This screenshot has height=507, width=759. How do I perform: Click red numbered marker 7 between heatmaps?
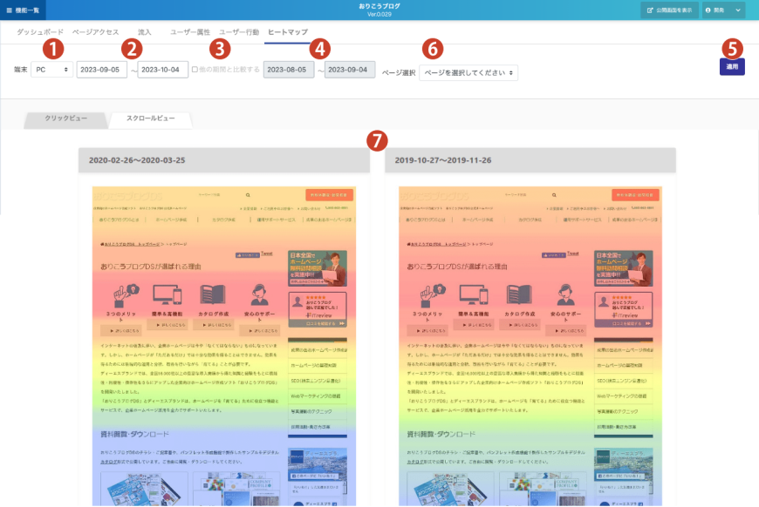[x=377, y=139]
